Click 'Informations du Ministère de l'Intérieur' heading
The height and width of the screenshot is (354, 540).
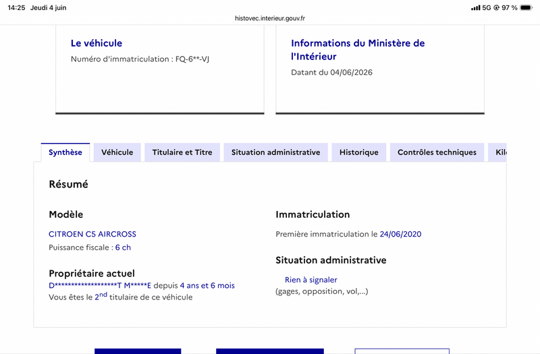pos(358,49)
